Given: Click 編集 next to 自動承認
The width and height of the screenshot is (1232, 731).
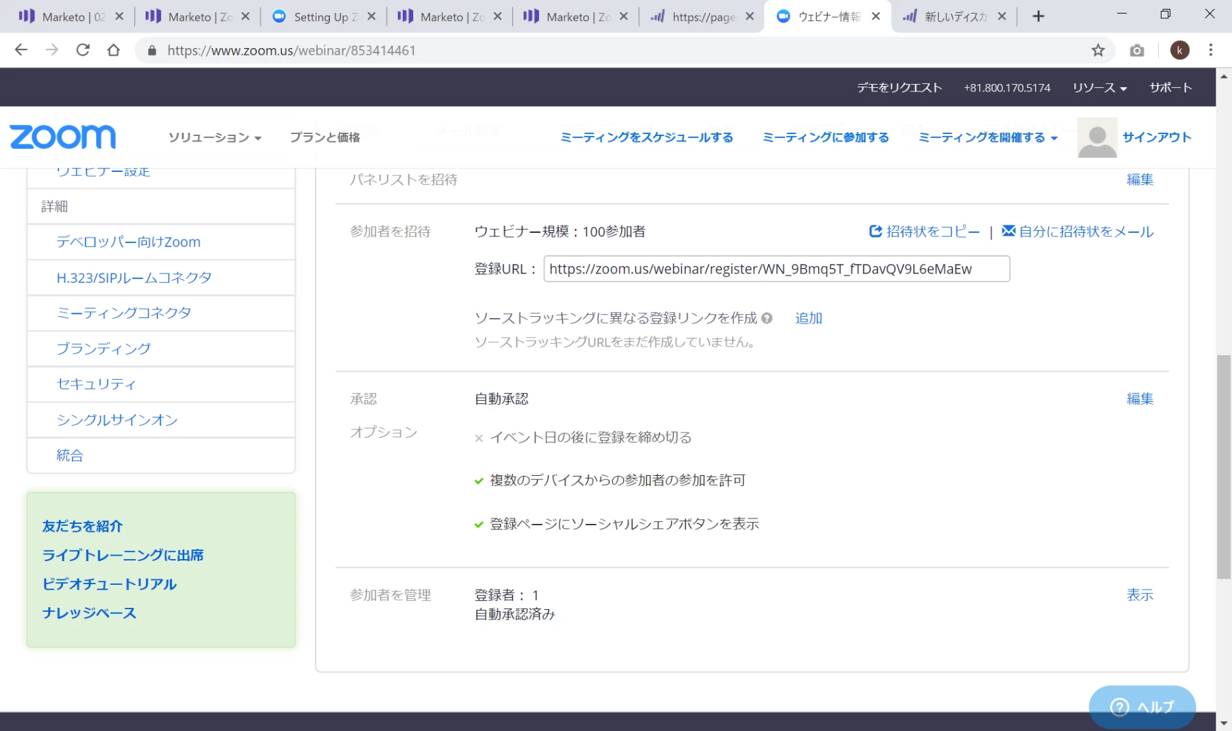Looking at the screenshot, I should 1140,399.
